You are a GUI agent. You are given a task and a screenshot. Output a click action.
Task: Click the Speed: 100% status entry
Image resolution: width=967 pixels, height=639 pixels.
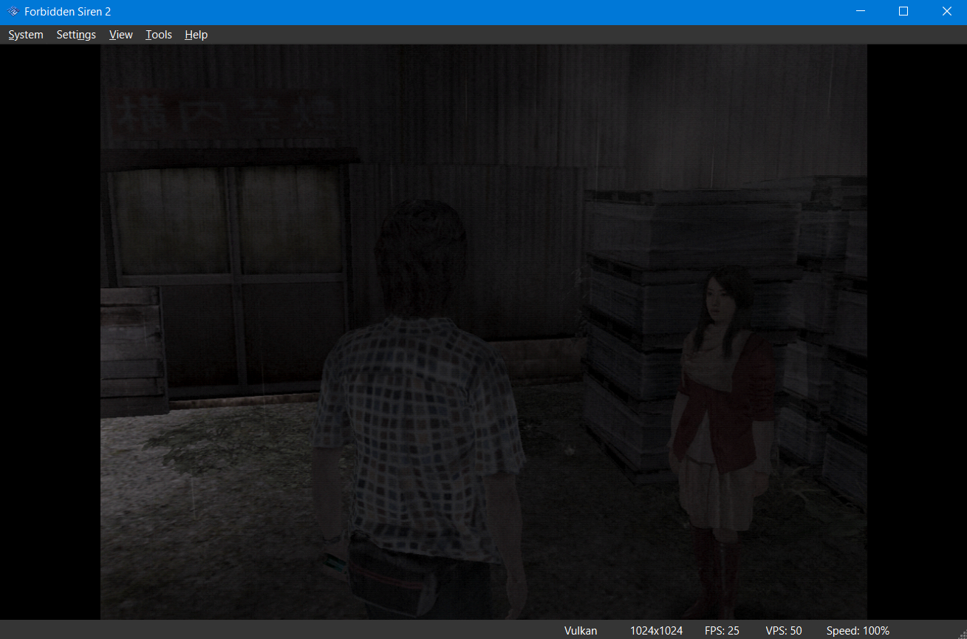click(x=858, y=631)
